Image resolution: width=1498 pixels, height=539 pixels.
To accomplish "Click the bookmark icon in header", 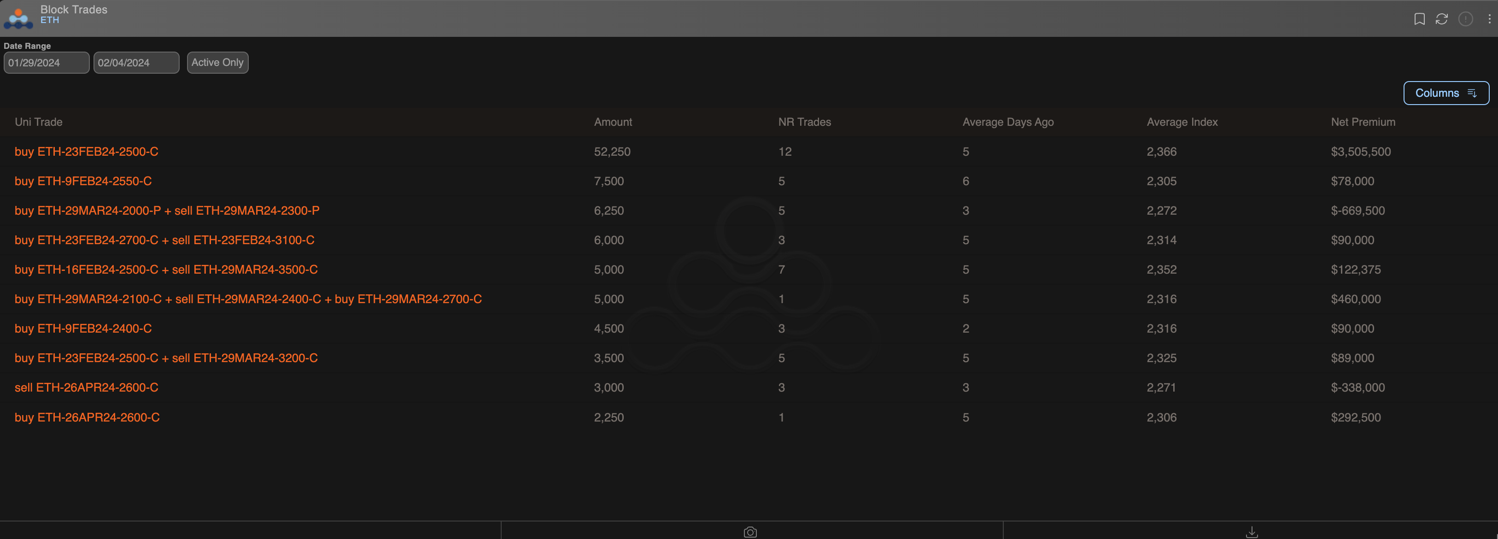I will click(1419, 18).
